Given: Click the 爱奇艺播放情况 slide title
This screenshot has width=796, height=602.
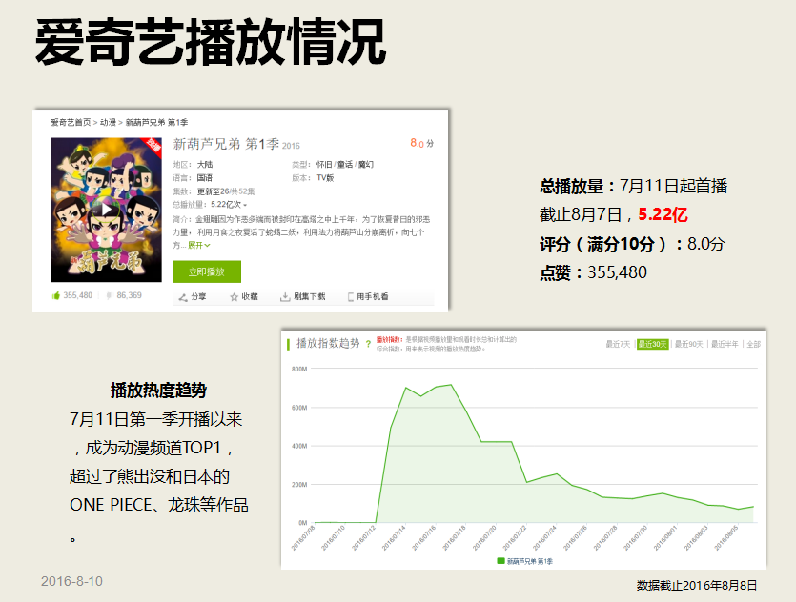Looking at the screenshot, I should click(x=211, y=42).
